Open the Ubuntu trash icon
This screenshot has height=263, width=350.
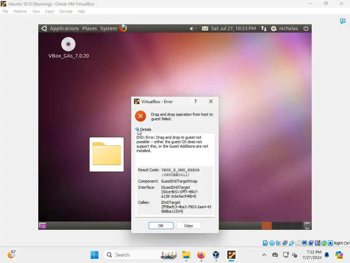307,225
